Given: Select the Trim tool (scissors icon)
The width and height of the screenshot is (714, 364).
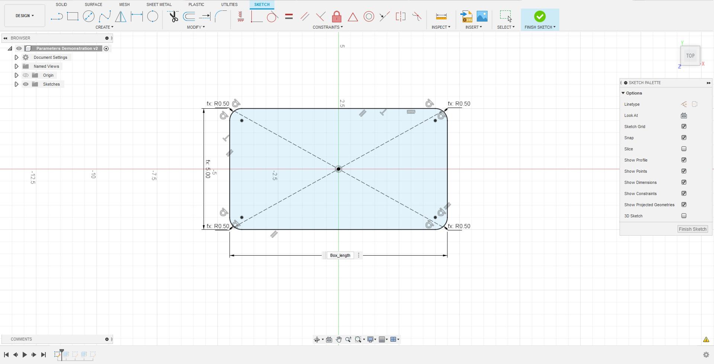Looking at the screenshot, I should pos(173,16).
